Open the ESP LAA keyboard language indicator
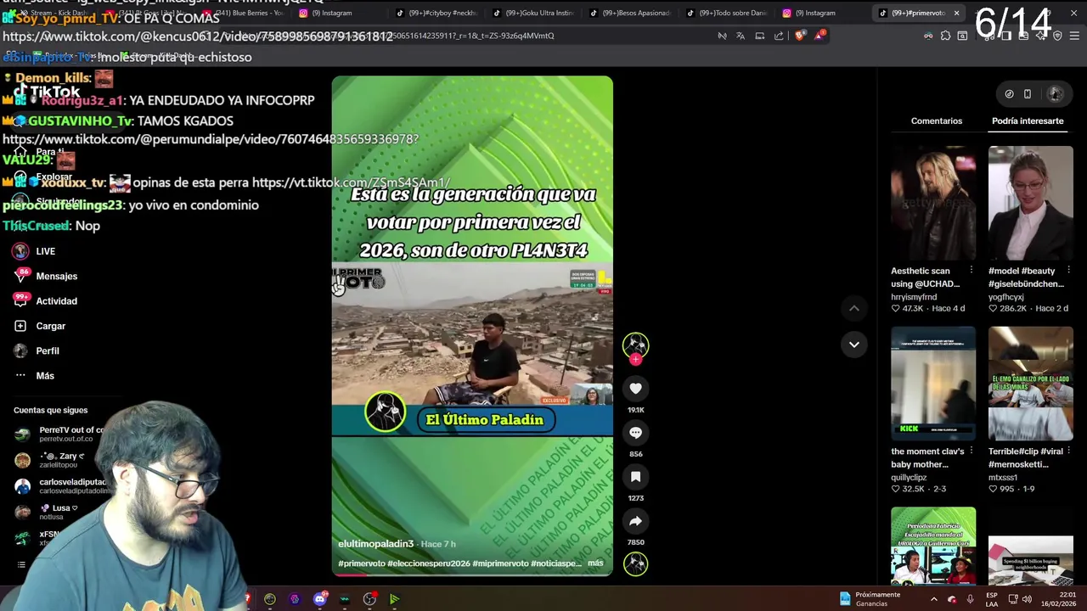The width and height of the screenshot is (1087, 611). click(x=992, y=599)
